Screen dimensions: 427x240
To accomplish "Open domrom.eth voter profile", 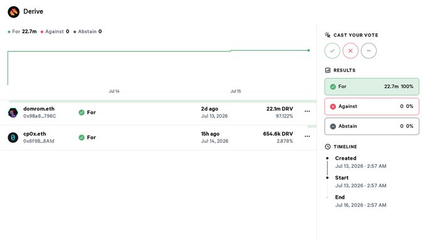I will pos(39,109).
